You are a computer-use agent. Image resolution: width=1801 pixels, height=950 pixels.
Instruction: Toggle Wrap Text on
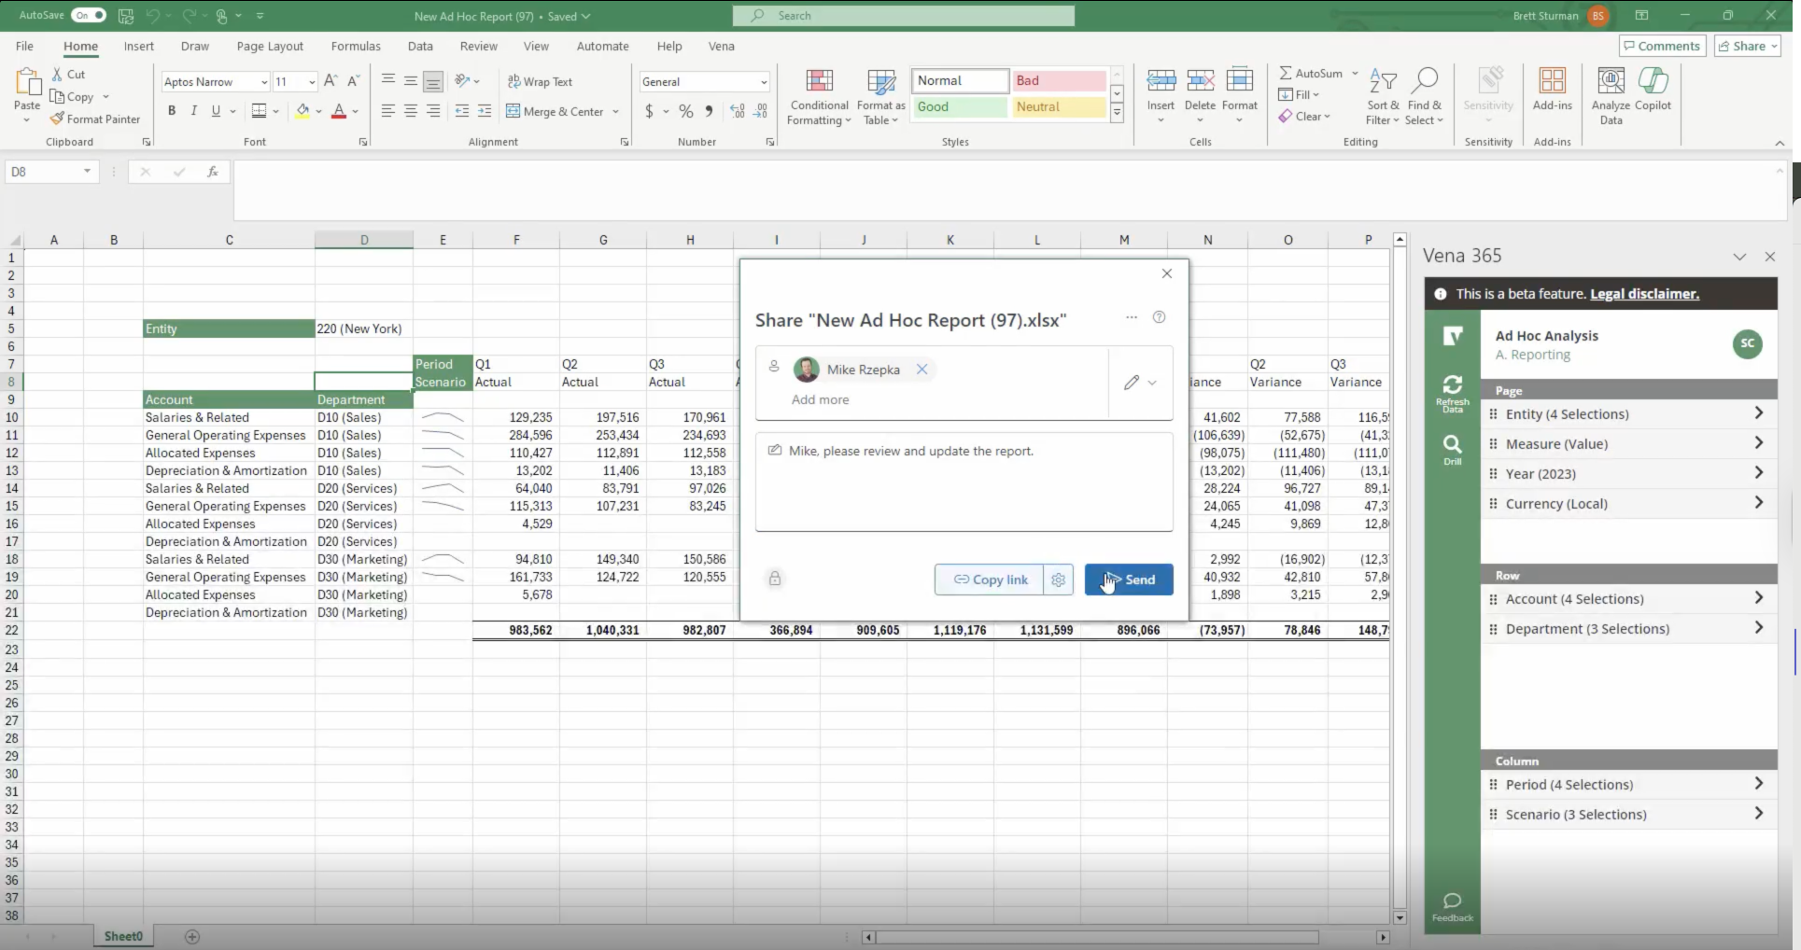[x=540, y=82]
